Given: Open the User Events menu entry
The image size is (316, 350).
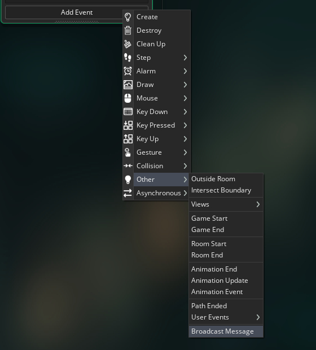Looking at the screenshot, I should pos(226,317).
